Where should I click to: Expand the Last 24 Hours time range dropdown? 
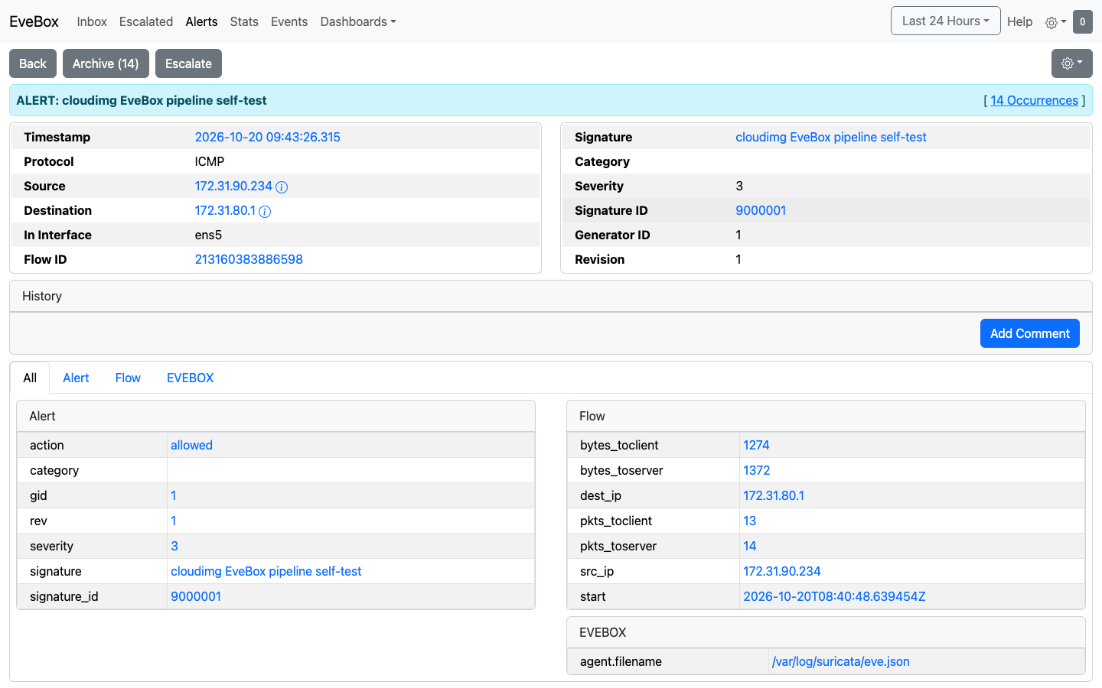pos(946,21)
